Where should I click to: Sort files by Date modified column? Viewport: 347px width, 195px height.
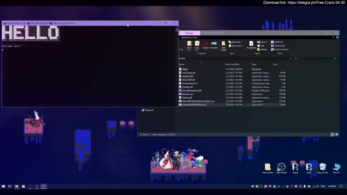click(x=238, y=64)
